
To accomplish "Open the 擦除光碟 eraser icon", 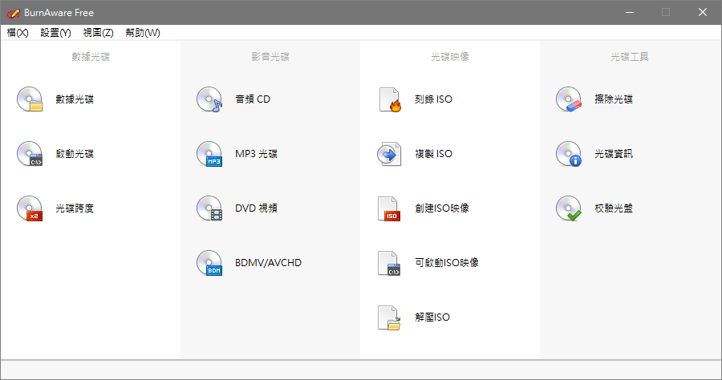I will (568, 99).
